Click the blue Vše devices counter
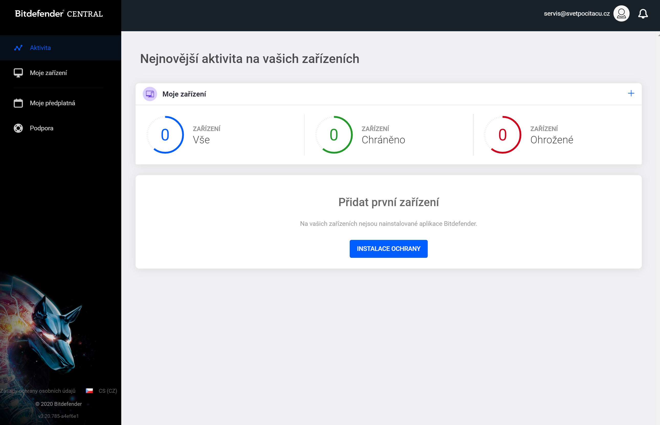The image size is (660, 425). point(165,135)
